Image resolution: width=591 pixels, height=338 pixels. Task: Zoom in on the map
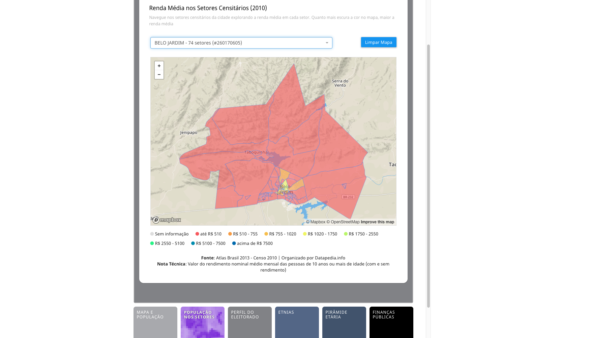159,66
